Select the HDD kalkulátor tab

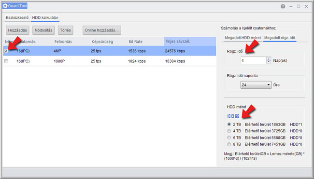coord(45,17)
